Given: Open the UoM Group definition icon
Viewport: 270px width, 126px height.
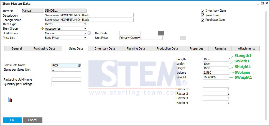Looking at the screenshot, I should tap(89, 33).
